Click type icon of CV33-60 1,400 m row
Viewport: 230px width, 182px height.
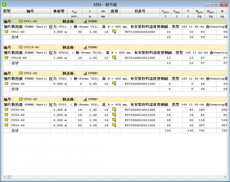pos(6,110)
